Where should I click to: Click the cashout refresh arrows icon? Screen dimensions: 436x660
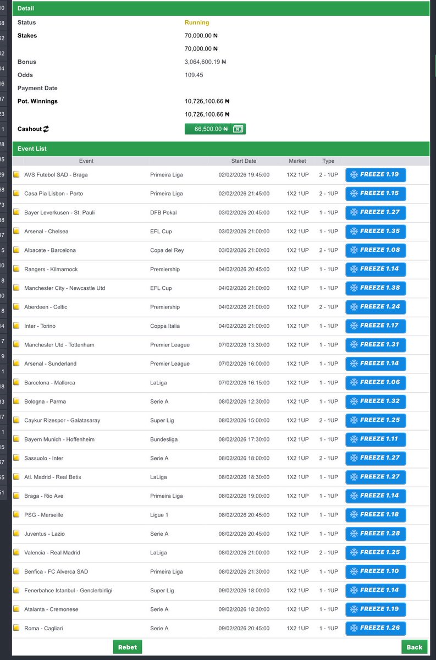click(46, 129)
